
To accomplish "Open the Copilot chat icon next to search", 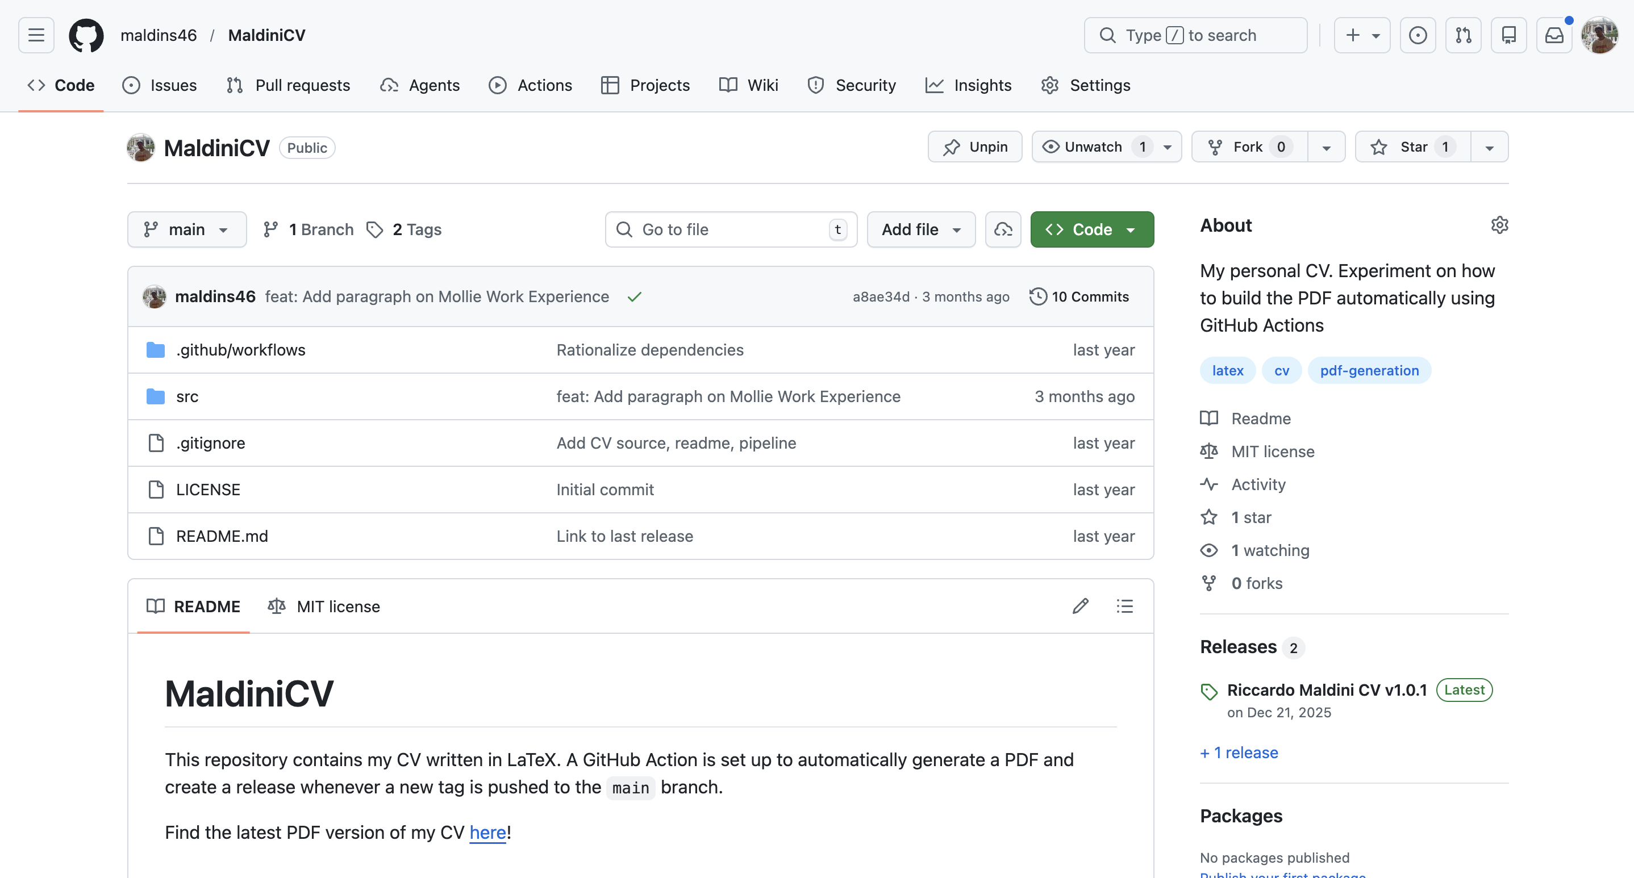I will (1418, 35).
